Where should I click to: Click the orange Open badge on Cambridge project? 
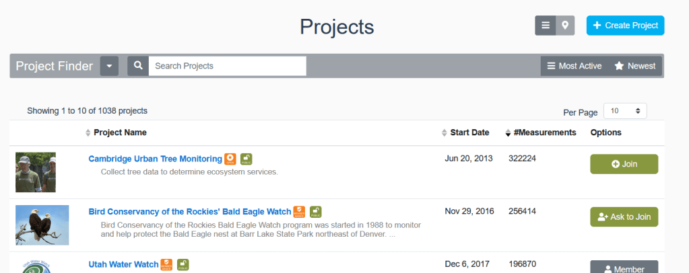[x=230, y=159]
